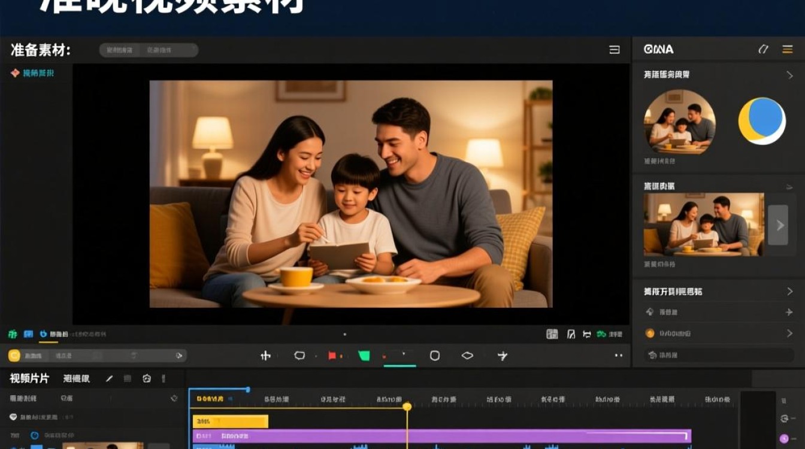Open the two-dot more options at the toolbar's right end
Screen dimensions: 805x449
click(x=619, y=356)
